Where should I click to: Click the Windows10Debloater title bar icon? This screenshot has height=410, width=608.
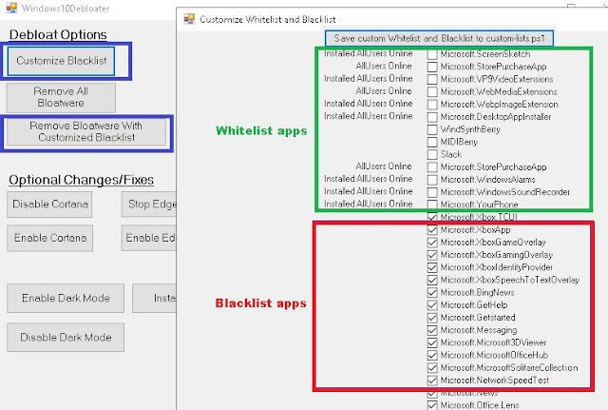[11, 8]
